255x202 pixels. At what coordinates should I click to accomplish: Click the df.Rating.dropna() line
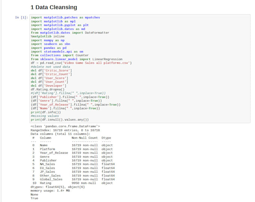pos(48,89)
